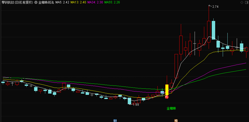This screenshot has height=122, width=249.
Task: Select the yellow highlighted signal candle
Action: [167, 90]
